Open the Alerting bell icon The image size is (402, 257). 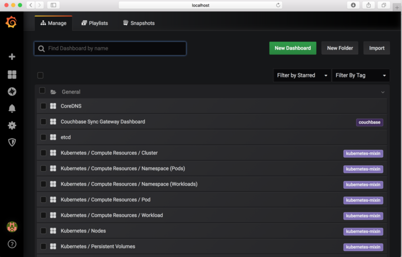12,108
